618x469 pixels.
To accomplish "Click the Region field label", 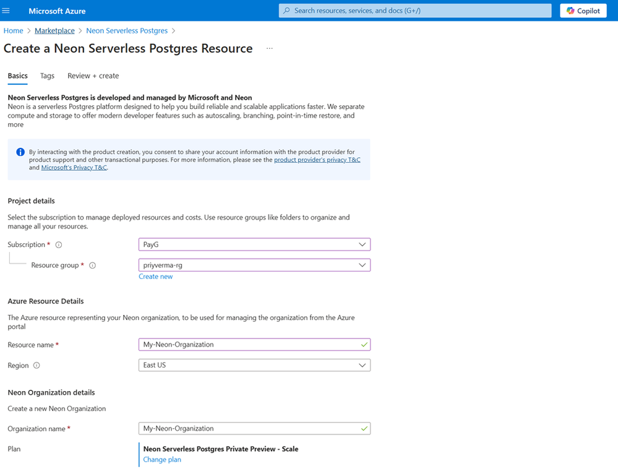I will pyautogui.click(x=18, y=365).
